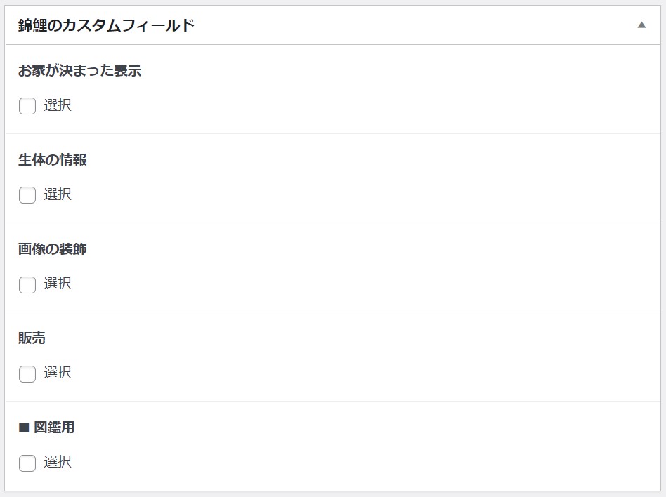
Task: Click the 図鑑用 heading text
Action: pos(54,428)
